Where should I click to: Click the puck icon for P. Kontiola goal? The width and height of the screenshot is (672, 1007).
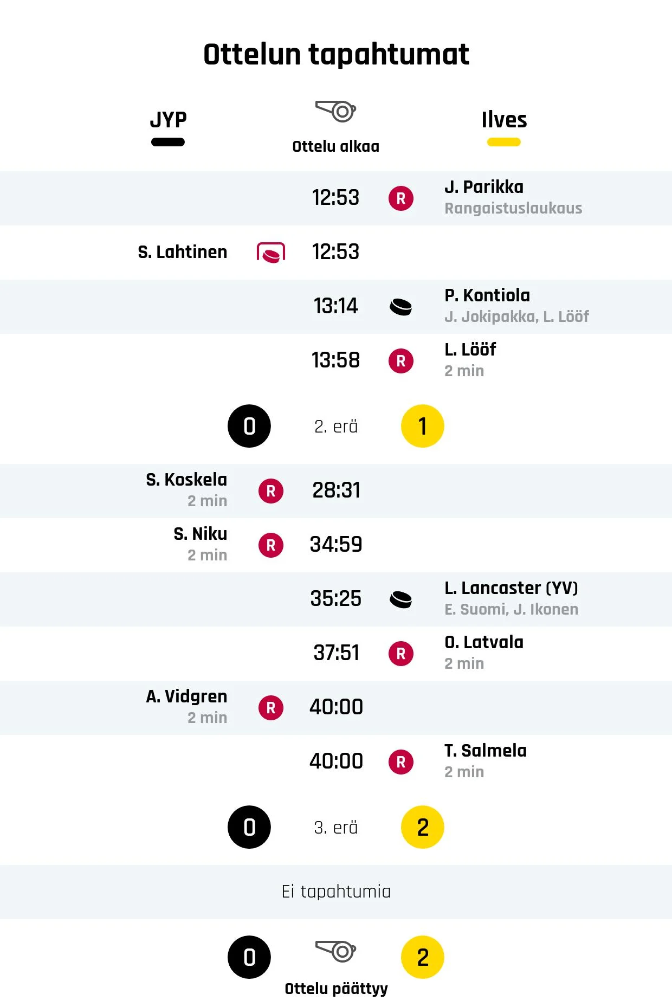pyautogui.click(x=401, y=307)
